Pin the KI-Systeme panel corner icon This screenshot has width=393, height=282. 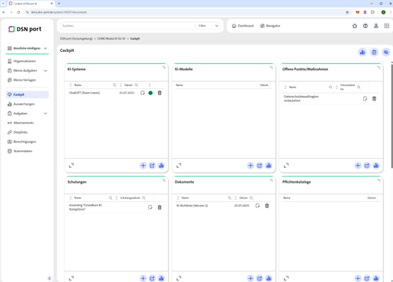click(x=164, y=67)
